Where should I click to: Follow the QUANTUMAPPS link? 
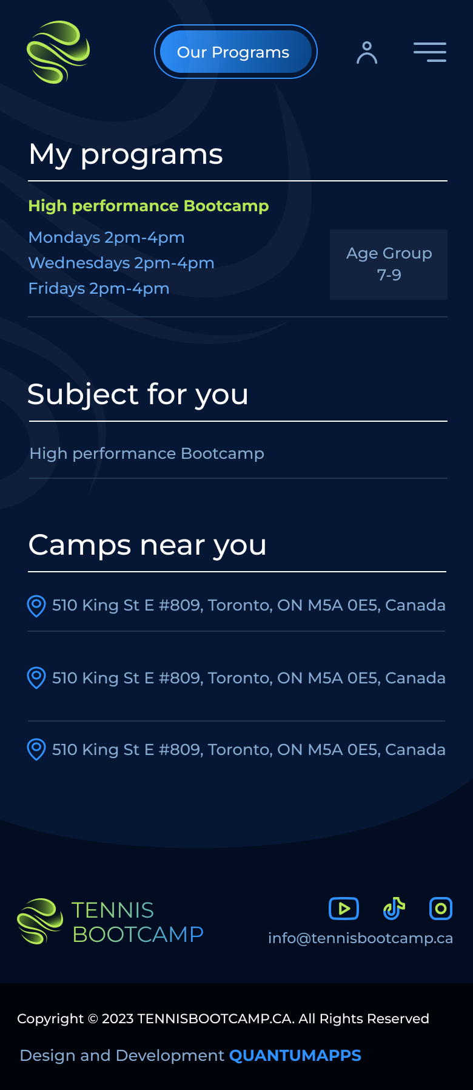(295, 1055)
